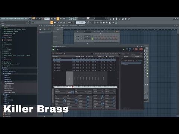Click the DirectWave on-screen piano keyboard

86,87
